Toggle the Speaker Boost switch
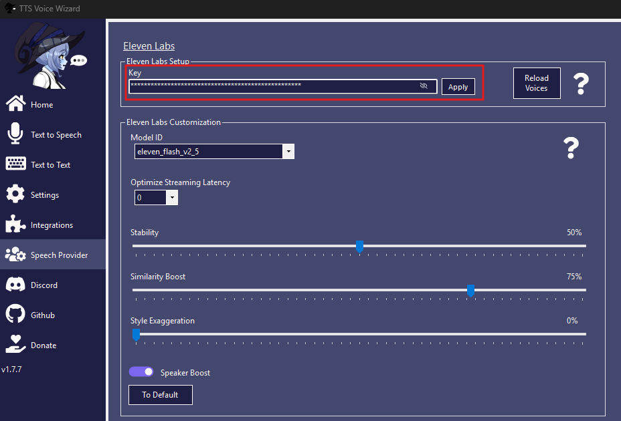Viewport: 621px width, 421px height. [141, 372]
